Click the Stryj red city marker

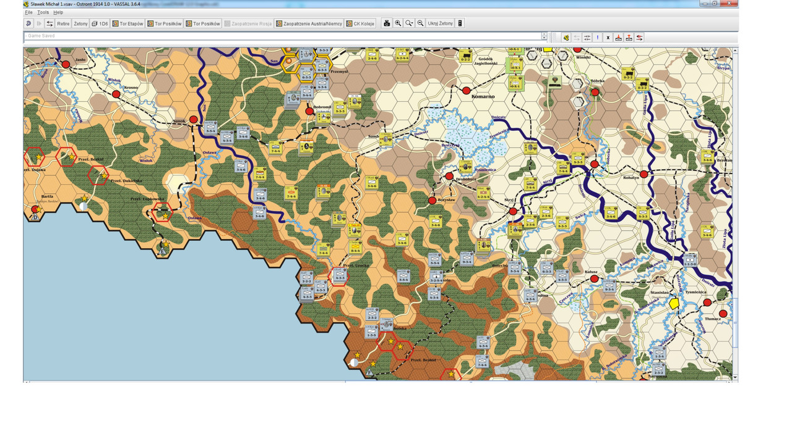tap(513, 212)
